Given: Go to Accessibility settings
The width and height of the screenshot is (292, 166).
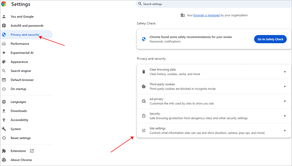Looking at the screenshot, I should 19,120.
